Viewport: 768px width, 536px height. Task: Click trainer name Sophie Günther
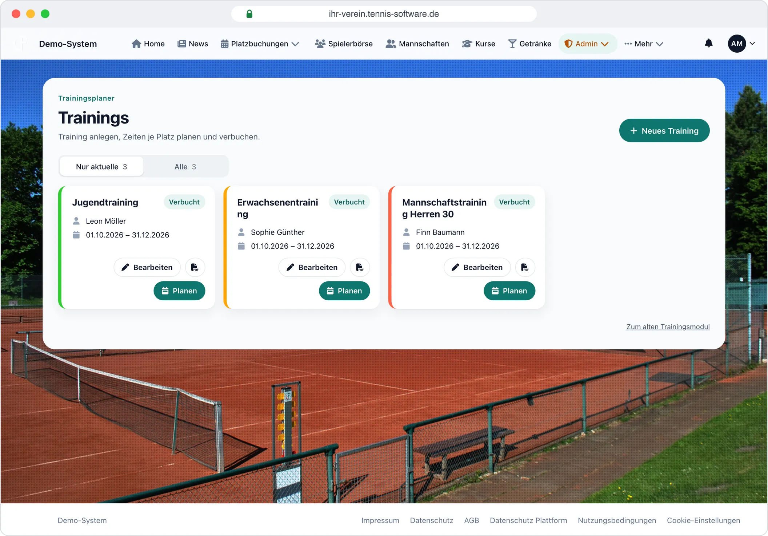click(278, 232)
